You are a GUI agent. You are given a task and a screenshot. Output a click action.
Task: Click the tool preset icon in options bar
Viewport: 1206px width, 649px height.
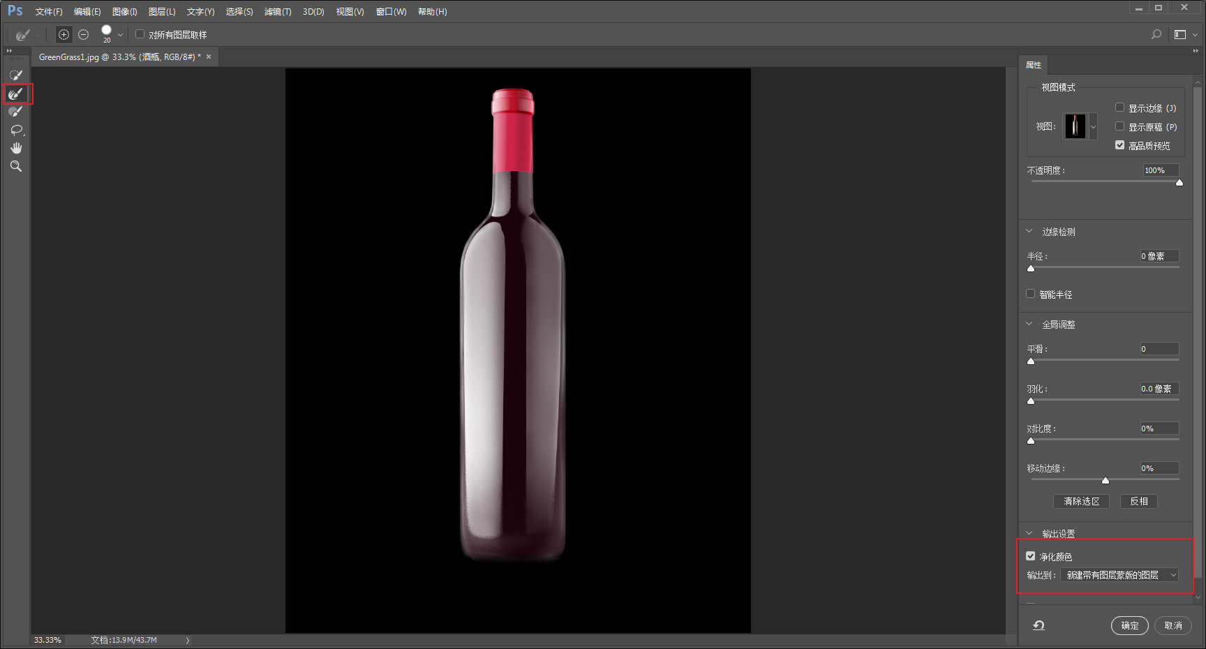[x=22, y=34]
